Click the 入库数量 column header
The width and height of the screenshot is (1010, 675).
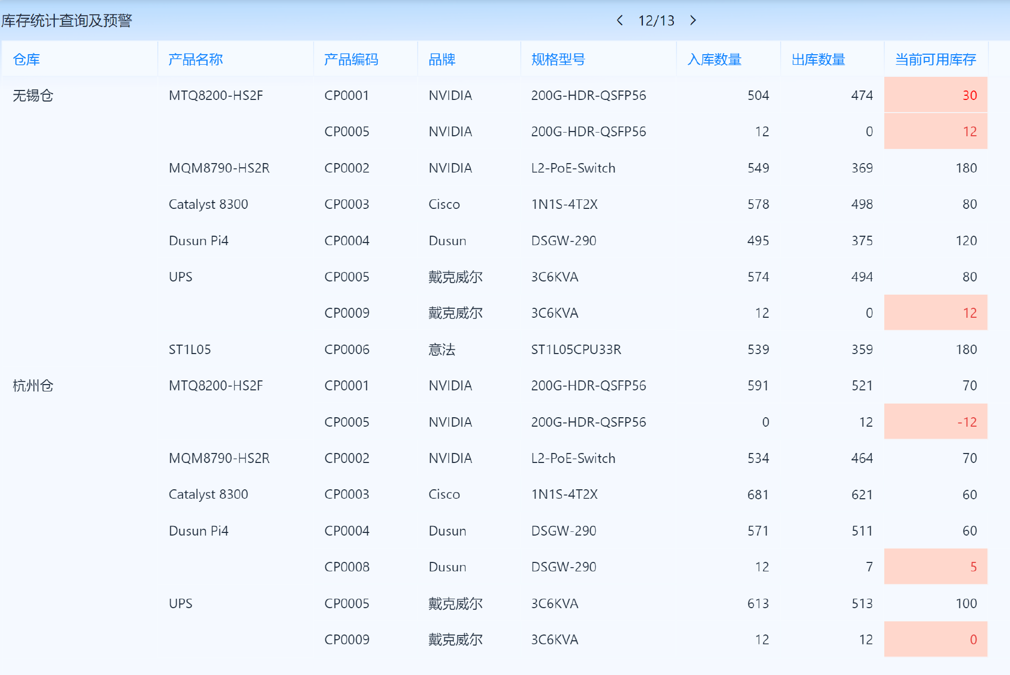coord(714,59)
